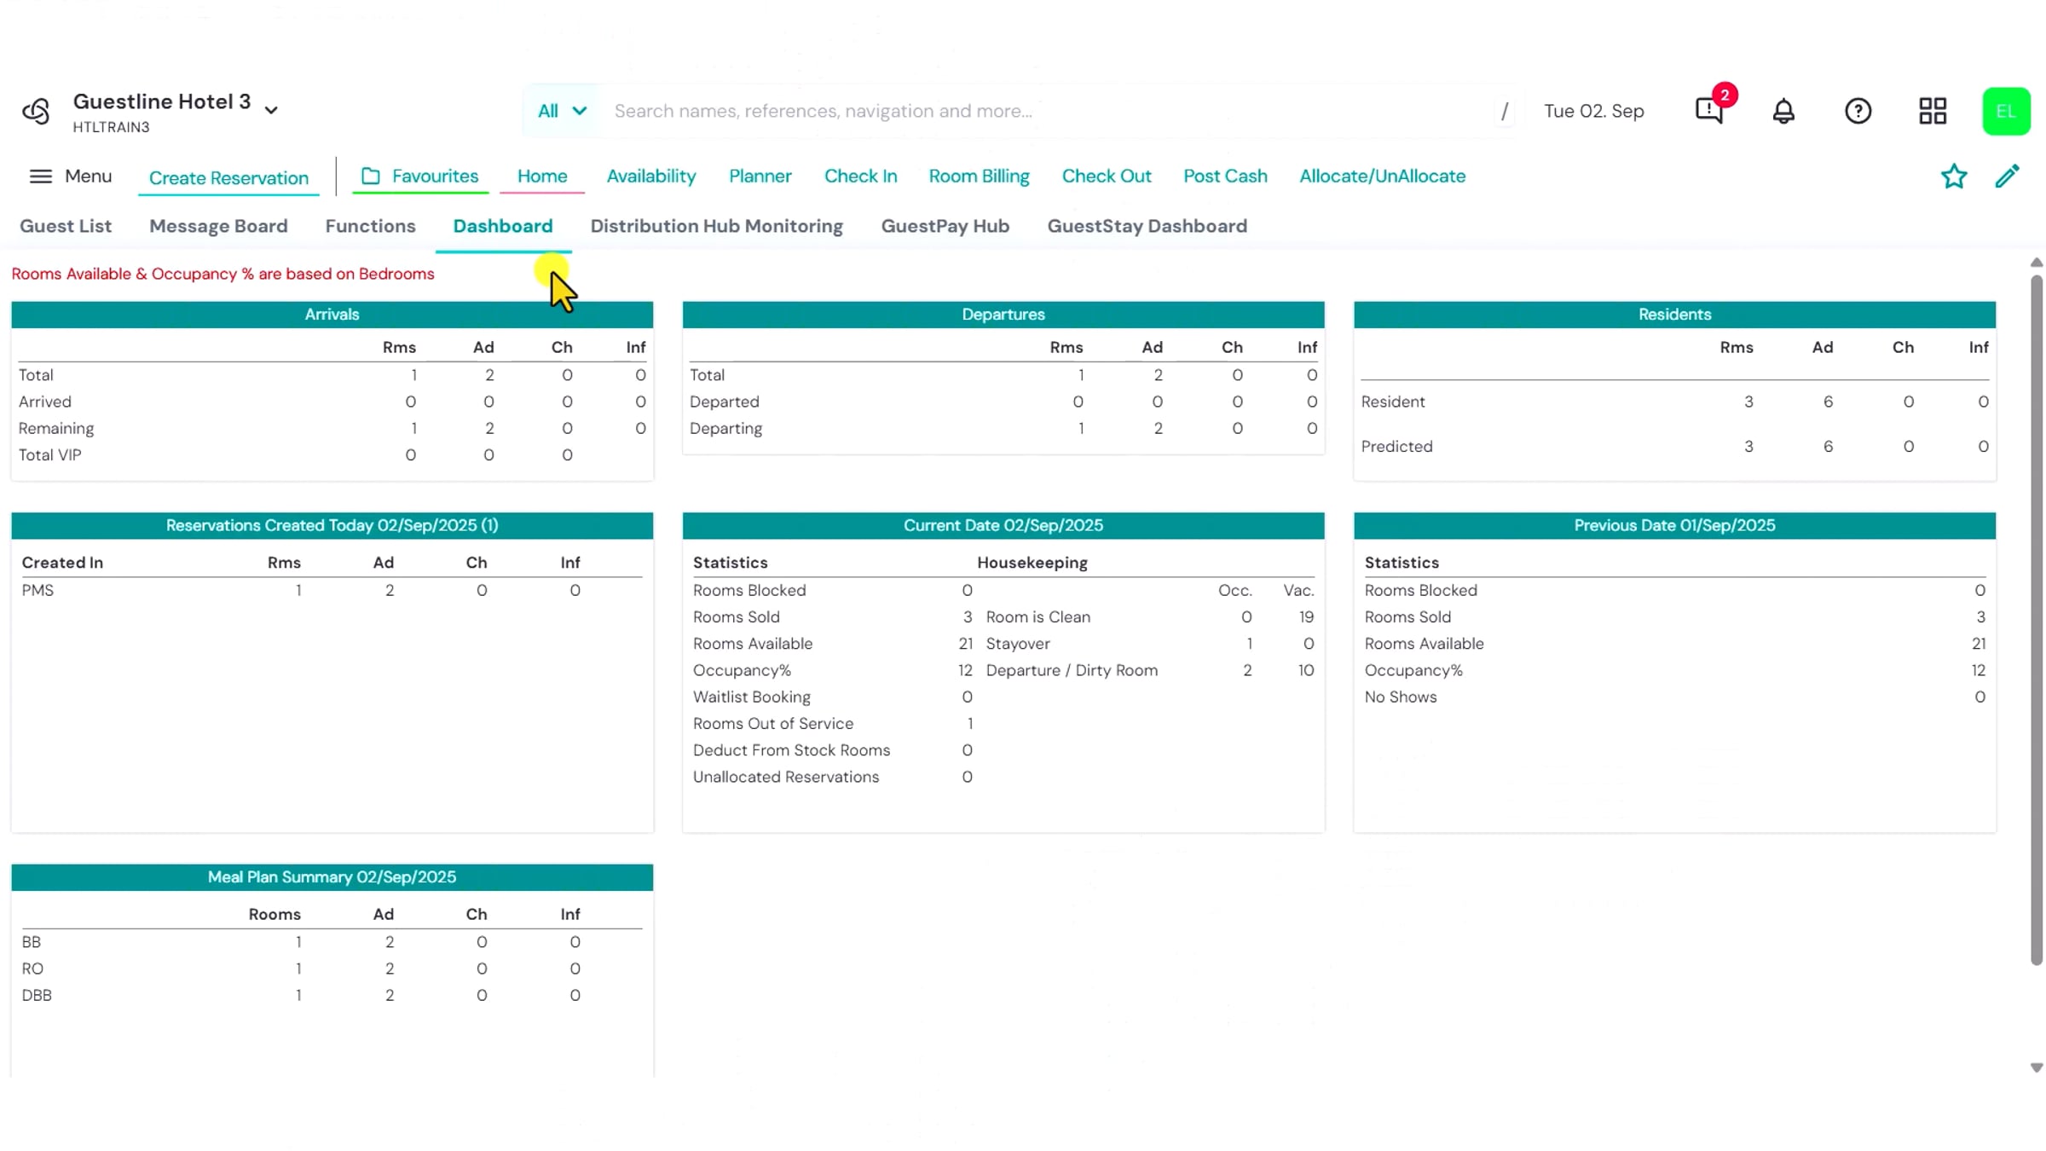Switch to the Functions tab

tap(370, 226)
